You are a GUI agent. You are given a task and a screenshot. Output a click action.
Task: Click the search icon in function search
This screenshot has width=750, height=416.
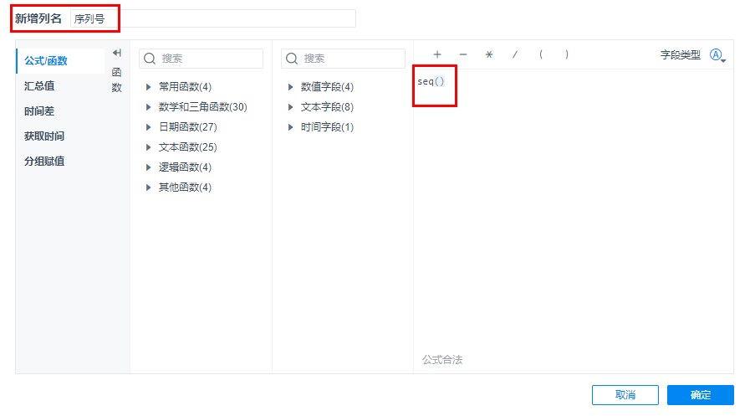pos(150,59)
